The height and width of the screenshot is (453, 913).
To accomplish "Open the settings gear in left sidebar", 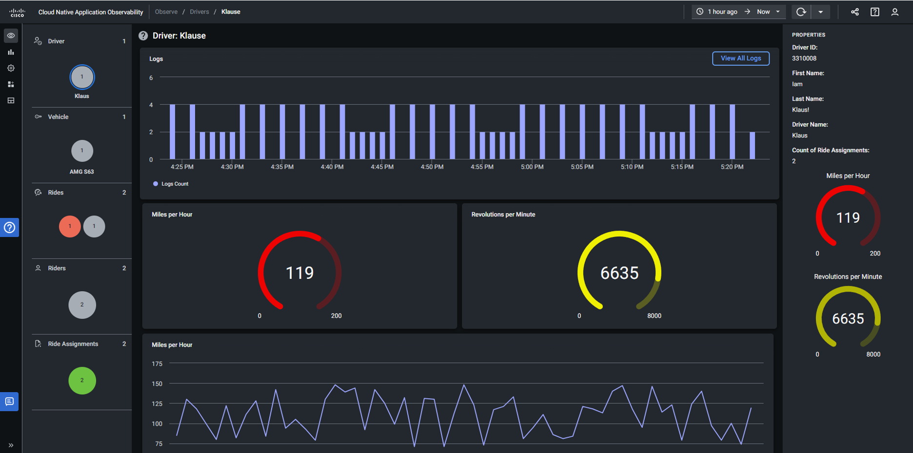I will tap(11, 68).
